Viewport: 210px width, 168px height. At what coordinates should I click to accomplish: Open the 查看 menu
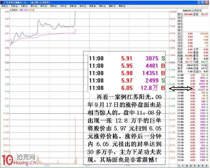point(112,6)
